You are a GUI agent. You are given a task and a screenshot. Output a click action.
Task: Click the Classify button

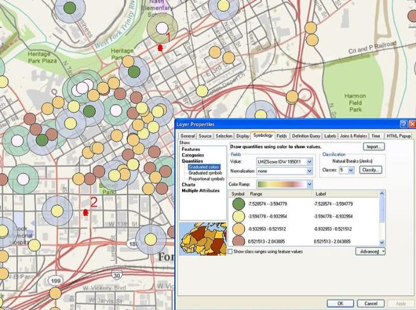(370, 171)
